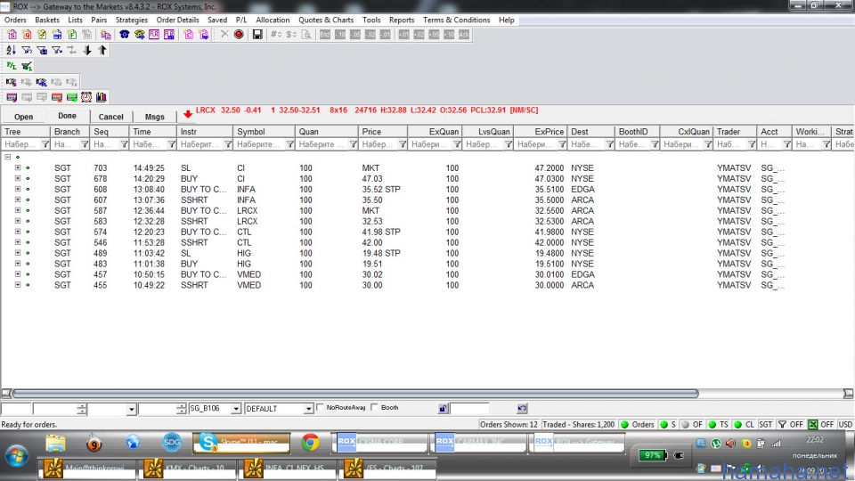
Task: Collapse the root tree node
Action: tap(8, 157)
